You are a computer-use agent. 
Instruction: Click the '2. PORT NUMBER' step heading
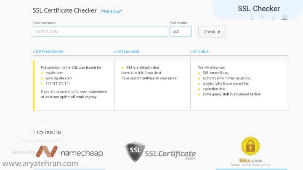[127, 52]
